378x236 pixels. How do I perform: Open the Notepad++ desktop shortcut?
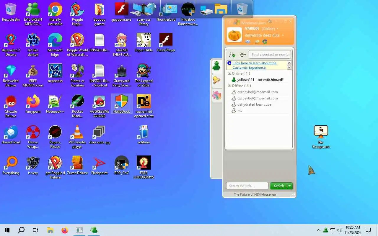[x=55, y=104]
